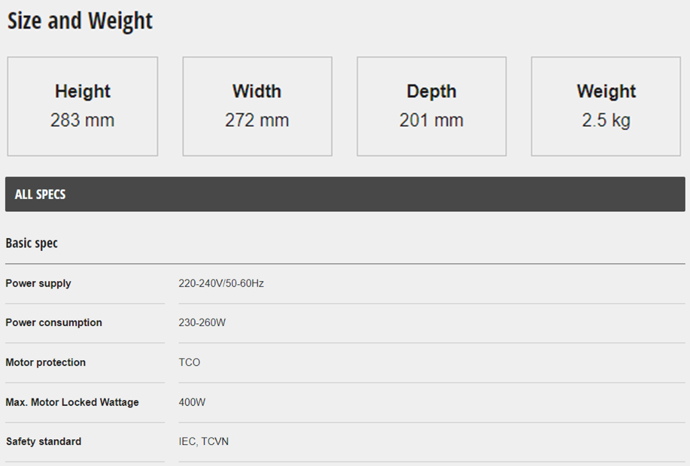Select the "Power supply" row label

pos(38,283)
